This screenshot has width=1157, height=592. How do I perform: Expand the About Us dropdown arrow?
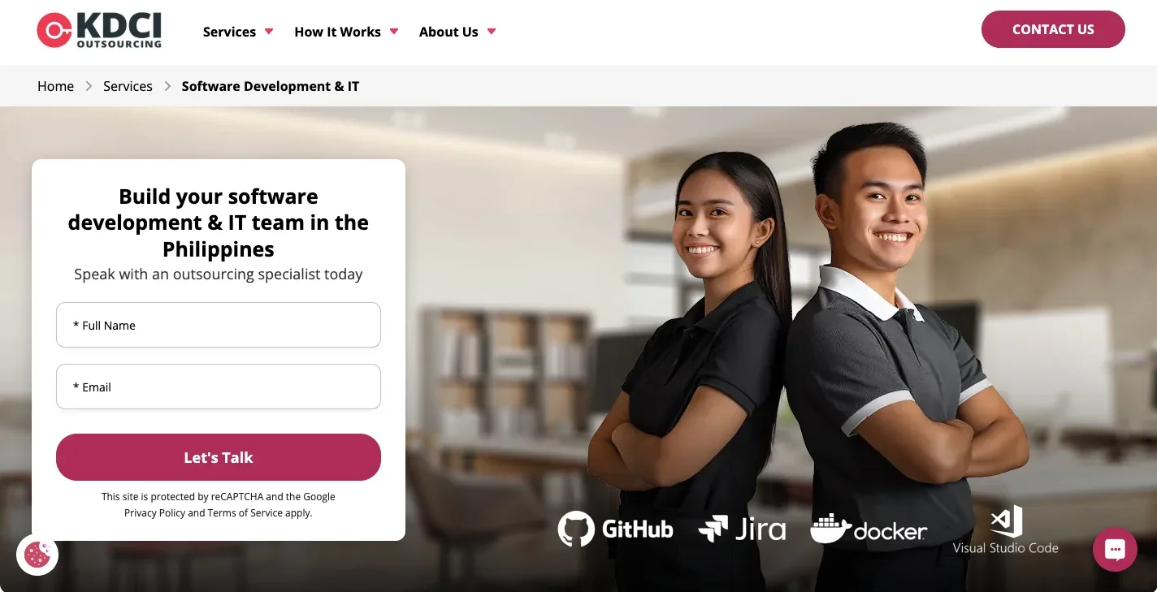(x=492, y=32)
